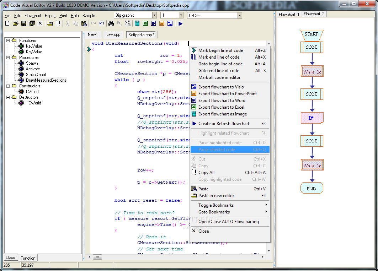Click the arrow marker in the editor gutter

[89, 49]
